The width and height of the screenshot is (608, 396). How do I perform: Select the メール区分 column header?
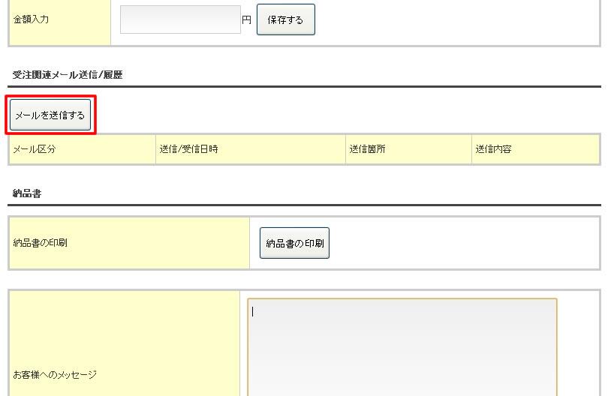[x=35, y=149]
